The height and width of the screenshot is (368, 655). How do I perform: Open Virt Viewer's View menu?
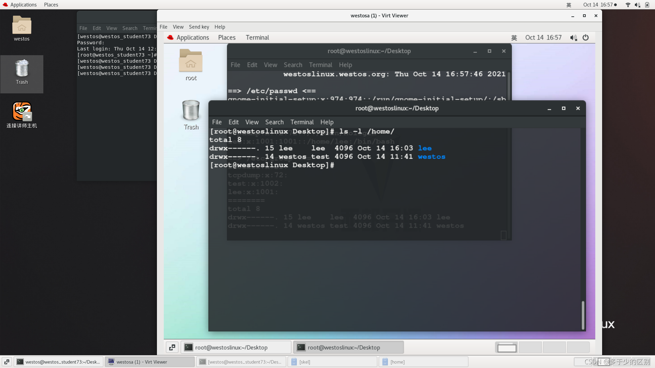click(x=178, y=27)
